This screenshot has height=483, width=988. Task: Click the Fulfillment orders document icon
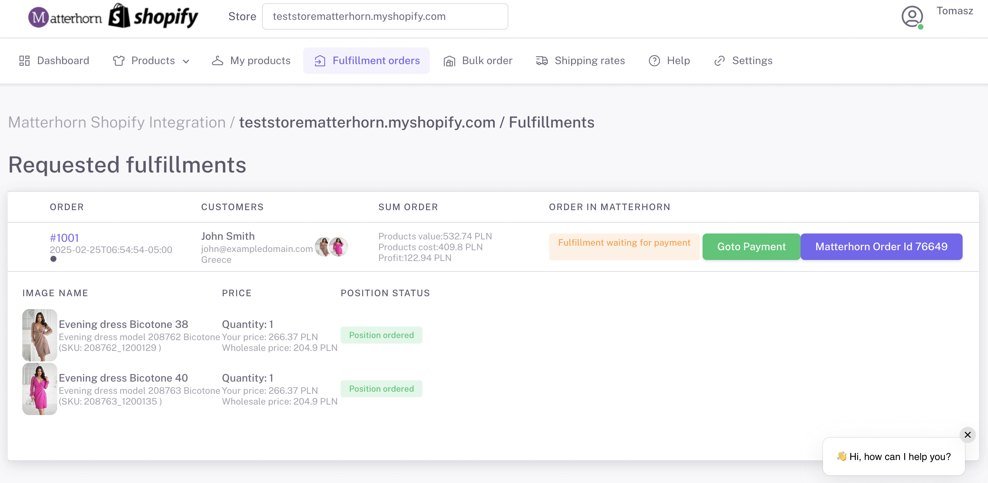[x=320, y=61]
